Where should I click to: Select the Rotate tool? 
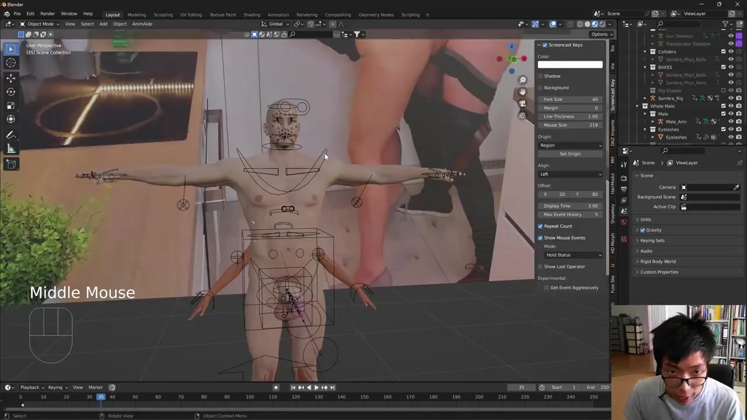pyautogui.click(x=11, y=92)
